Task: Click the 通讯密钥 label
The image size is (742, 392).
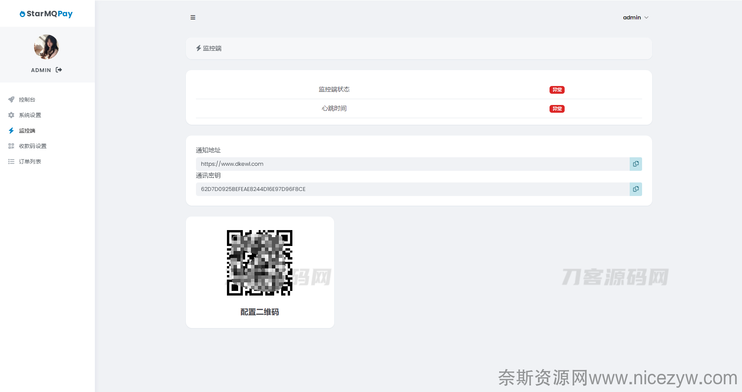Action: point(208,175)
